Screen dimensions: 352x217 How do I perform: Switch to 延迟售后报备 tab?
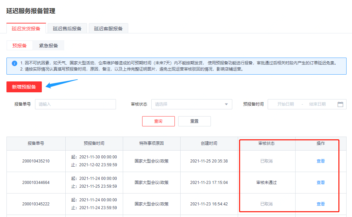coord(67,29)
